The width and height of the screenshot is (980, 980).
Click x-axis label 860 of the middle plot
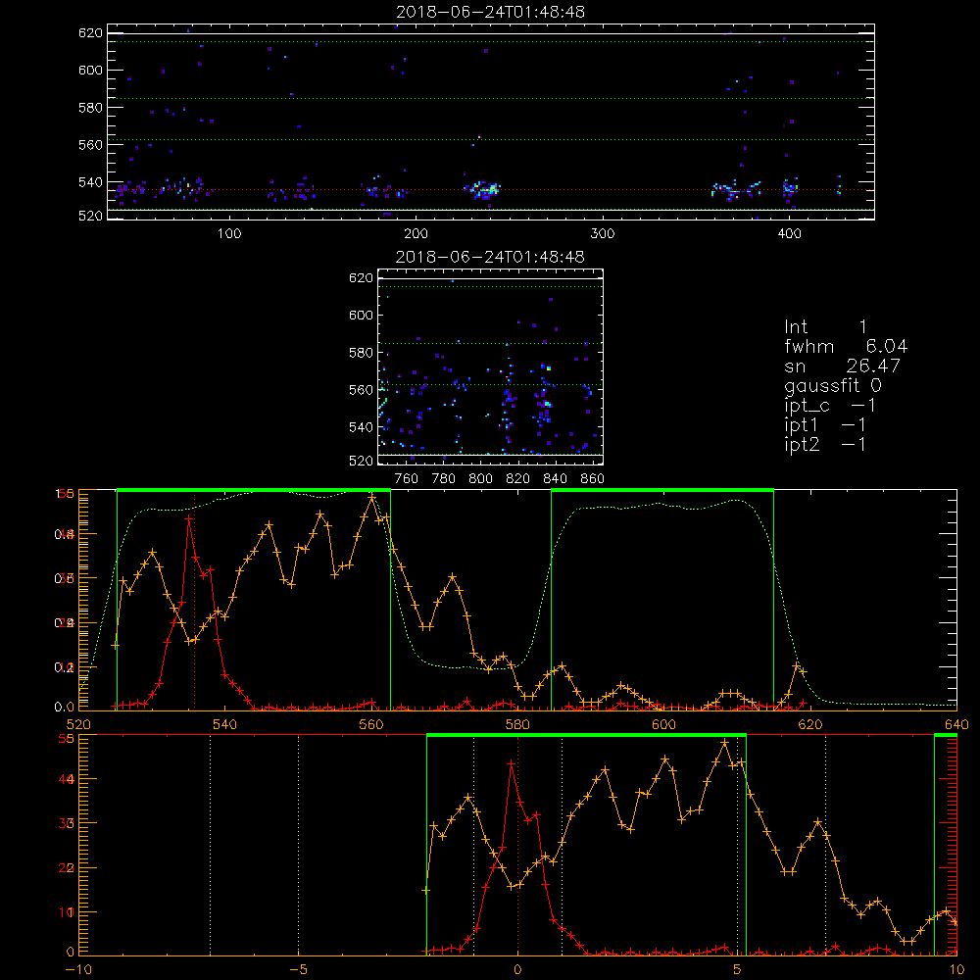tap(593, 479)
